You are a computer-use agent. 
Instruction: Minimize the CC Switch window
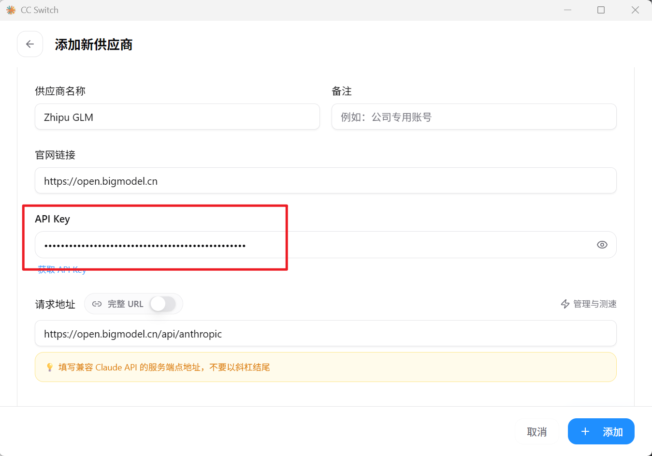tap(567, 10)
